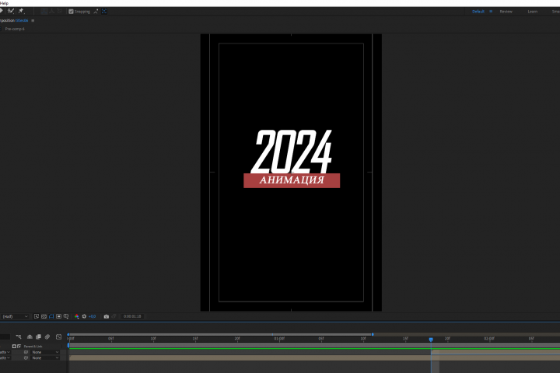Screen dimensions: 560x373
Task: Toggle Region of Interest icon
Action: pyautogui.click(x=58, y=316)
